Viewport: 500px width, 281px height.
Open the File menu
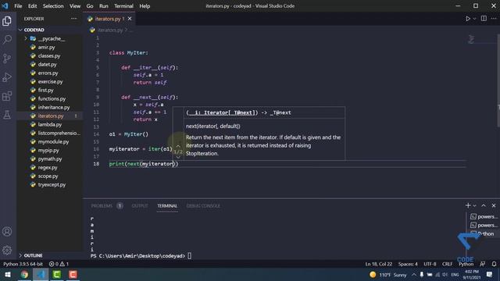coord(18,6)
